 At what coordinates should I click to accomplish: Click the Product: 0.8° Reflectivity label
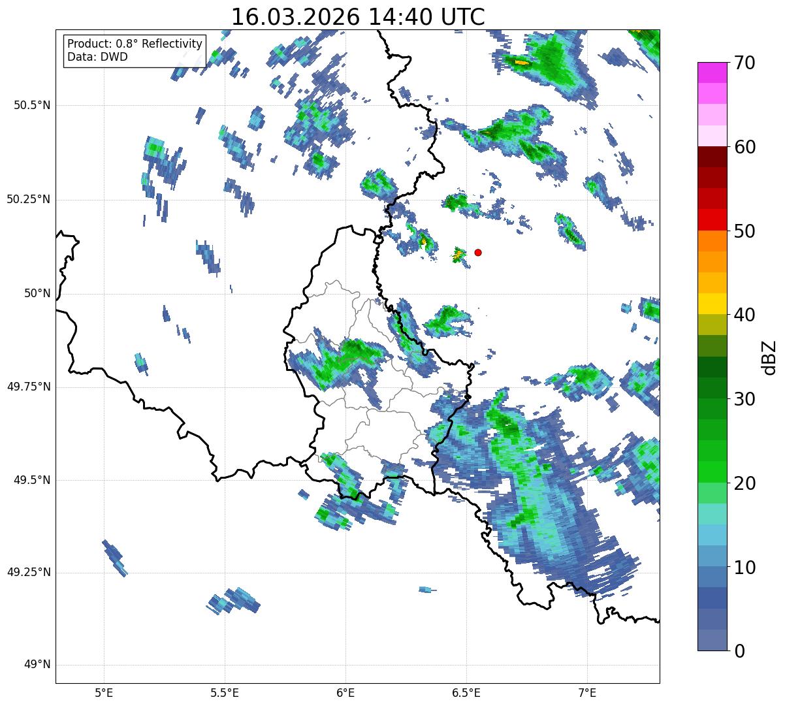pyautogui.click(x=135, y=44)
